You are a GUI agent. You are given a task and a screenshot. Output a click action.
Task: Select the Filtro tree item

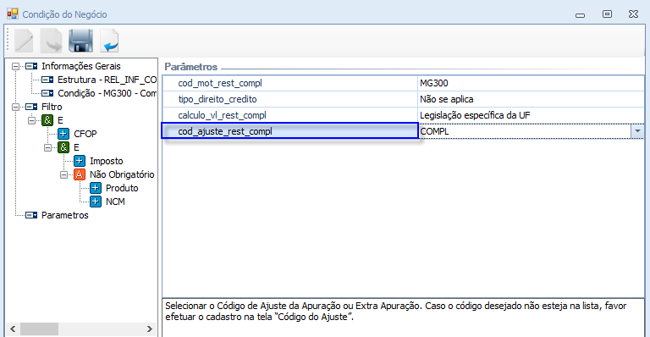pos(52,107)
